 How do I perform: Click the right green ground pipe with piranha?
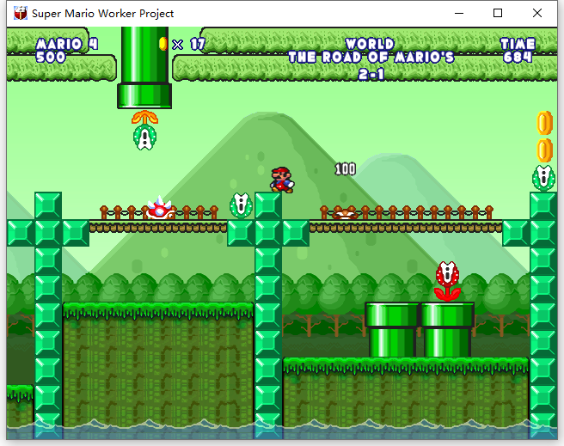[x=447, y=329]
